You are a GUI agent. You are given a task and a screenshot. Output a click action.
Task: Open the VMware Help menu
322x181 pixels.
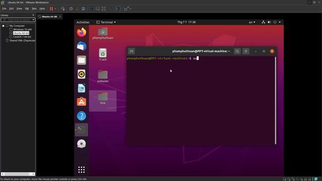42,9
